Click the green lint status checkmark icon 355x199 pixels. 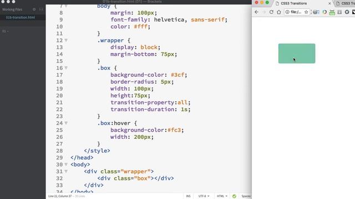point(234,196)
